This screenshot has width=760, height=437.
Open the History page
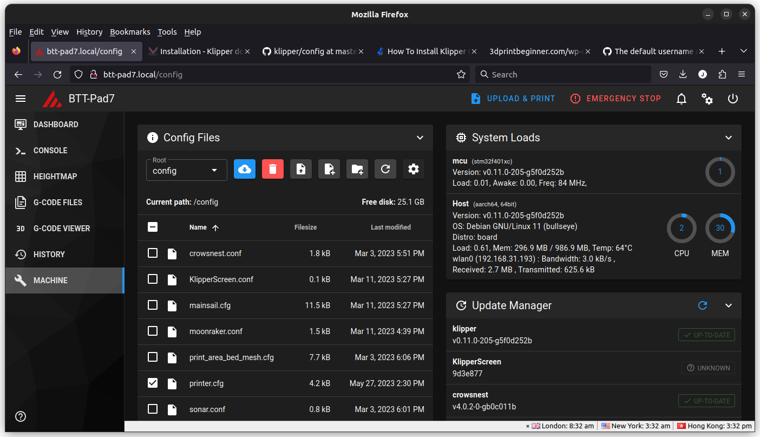click(65, 255)
